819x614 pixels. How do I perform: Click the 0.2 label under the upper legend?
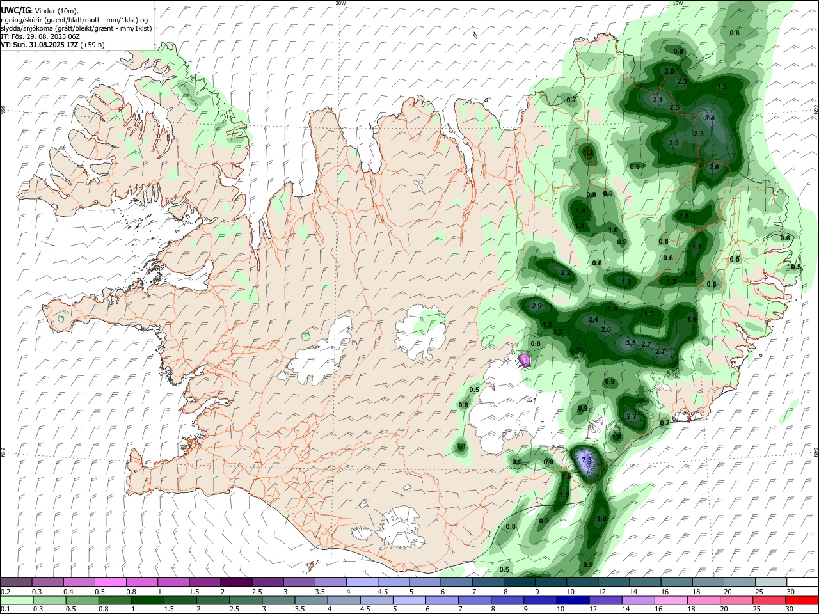pos(5,592)
